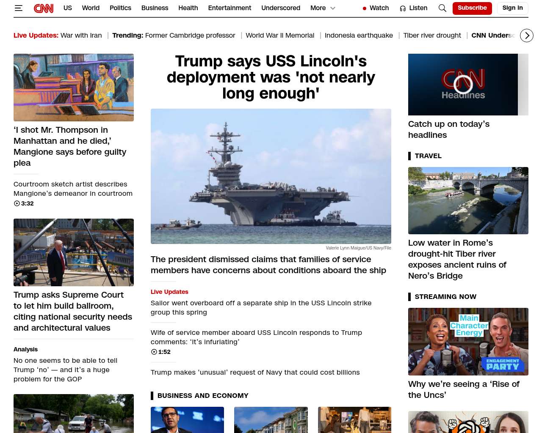The image size is (542, 433).
Task: Open Business and Economy section heading
Action: 203,396
